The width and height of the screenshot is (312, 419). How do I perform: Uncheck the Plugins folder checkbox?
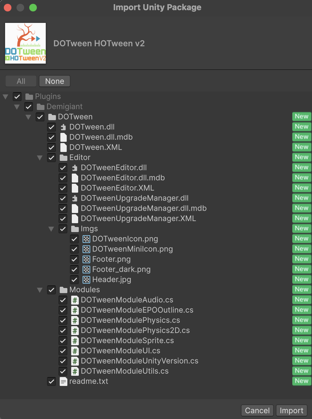pyautogui.click(x=17, y=96)
